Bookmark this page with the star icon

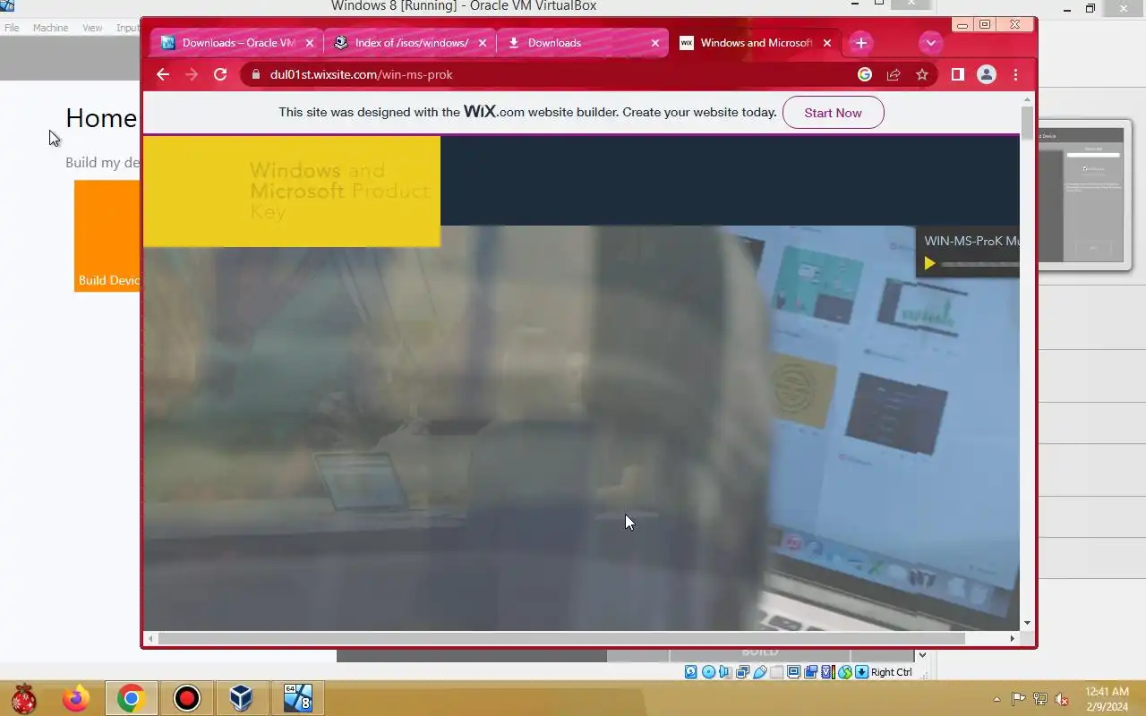click(x=922, y=75)
